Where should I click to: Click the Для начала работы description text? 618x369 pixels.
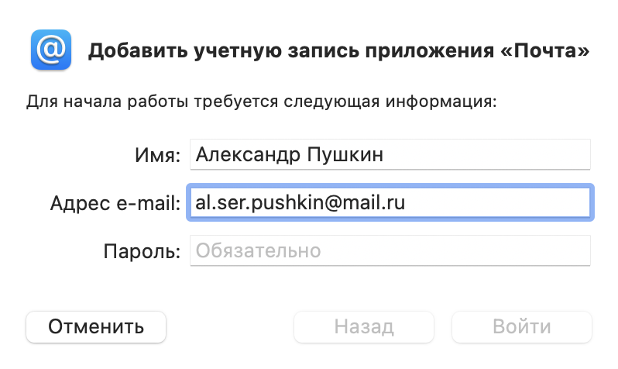(261, 102)
